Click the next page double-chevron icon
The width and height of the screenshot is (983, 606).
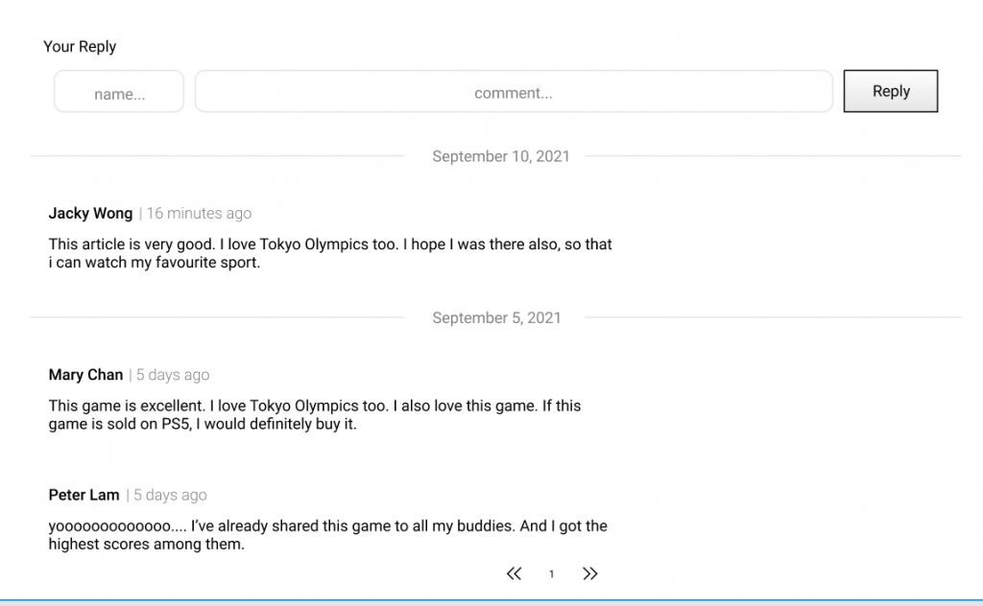coord(589,573)
